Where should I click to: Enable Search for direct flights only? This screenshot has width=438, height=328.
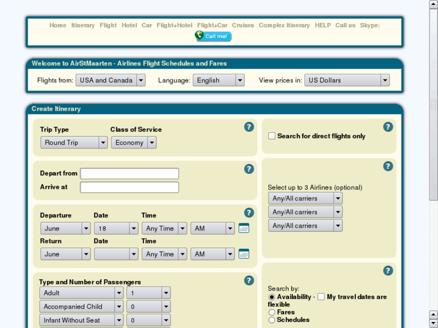coord(272,136)
